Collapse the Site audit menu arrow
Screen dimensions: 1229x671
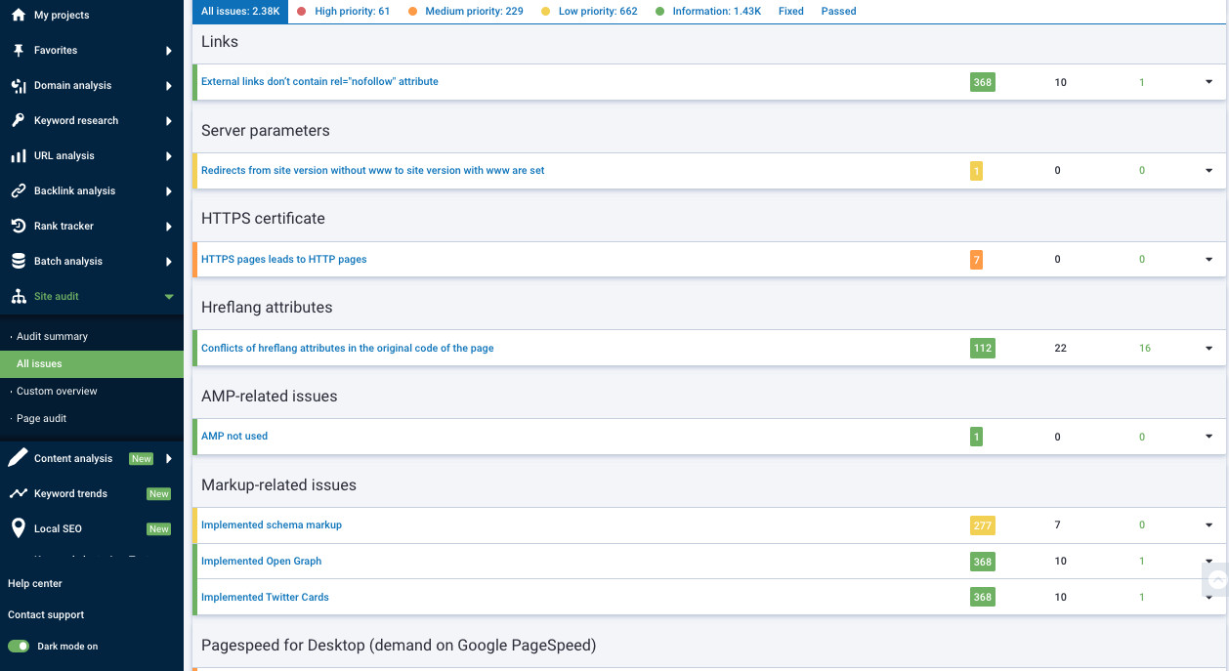[x=169, y=297]
